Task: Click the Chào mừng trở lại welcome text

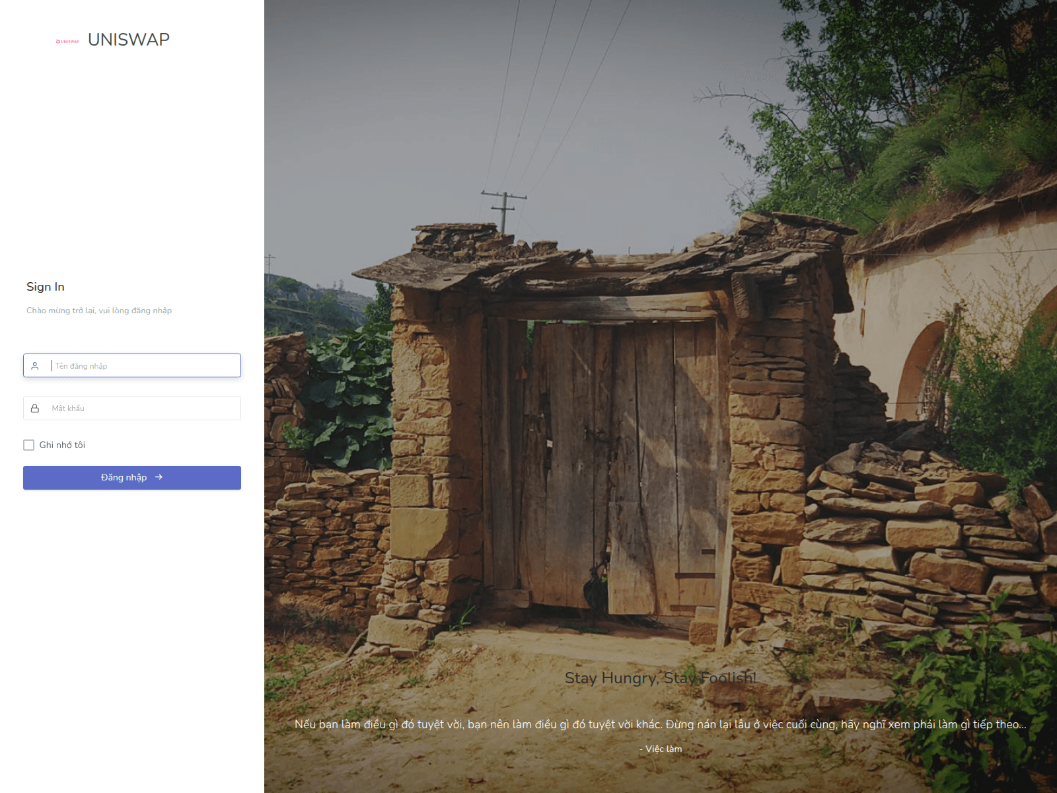Action: click(99, 311)
